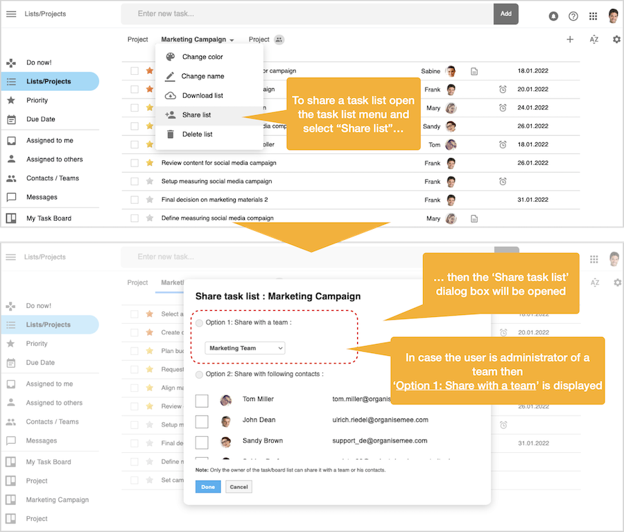Image resolution: width=624 pixels, height=532 pixels.
Task: Choose Share list from the menu
Action: (x=196, y=115)
